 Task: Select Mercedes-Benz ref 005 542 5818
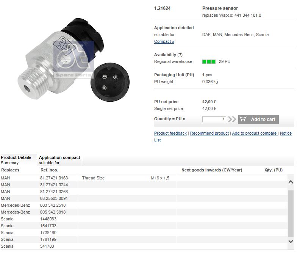coord(53,212)
